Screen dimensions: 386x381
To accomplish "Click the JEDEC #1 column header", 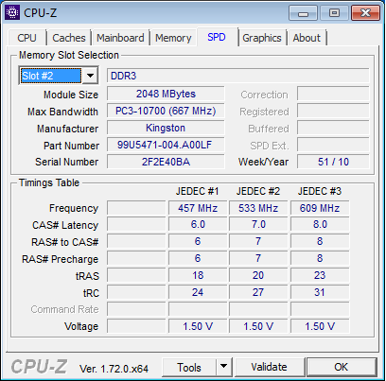I will pos(197,191).
